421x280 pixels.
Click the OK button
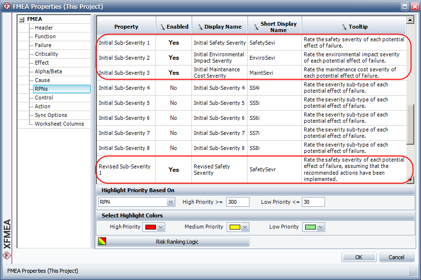point(359,257)
